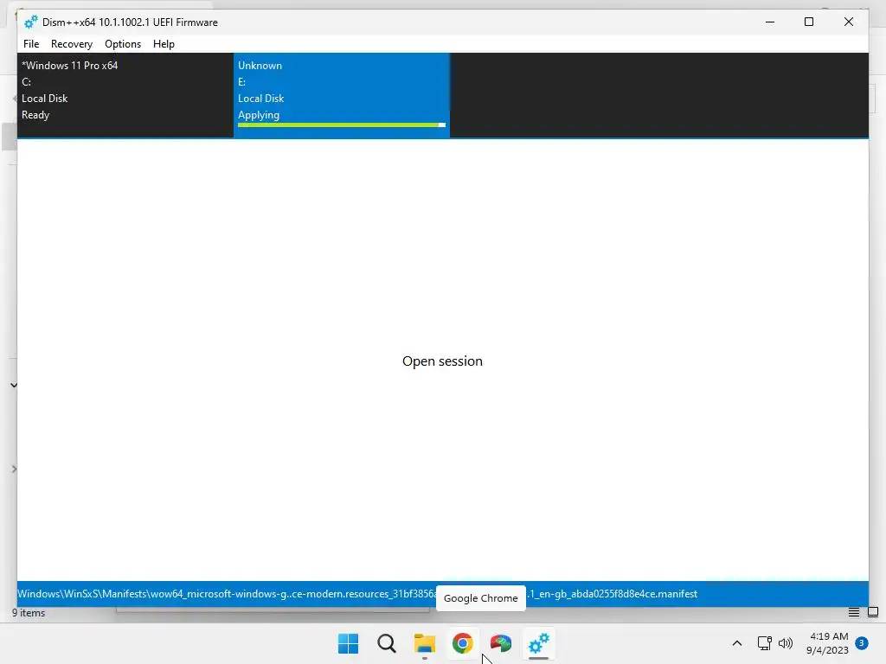Select the Unknown E: Local Disk tile
This screenshot has width=886, height=664.
point(341,95)
